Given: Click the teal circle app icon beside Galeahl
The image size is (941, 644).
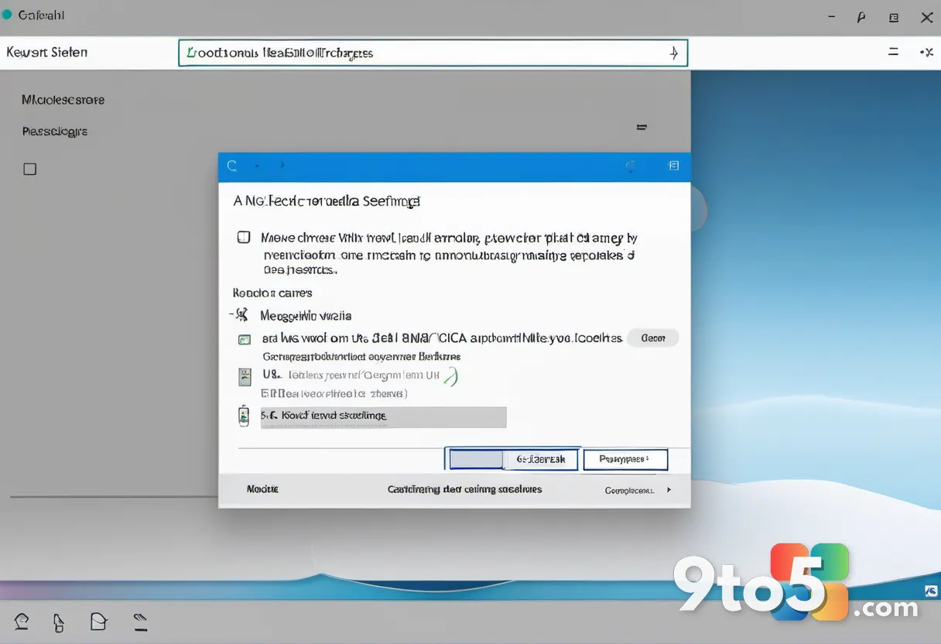Looking at the screenshot, I should (7, 14).
